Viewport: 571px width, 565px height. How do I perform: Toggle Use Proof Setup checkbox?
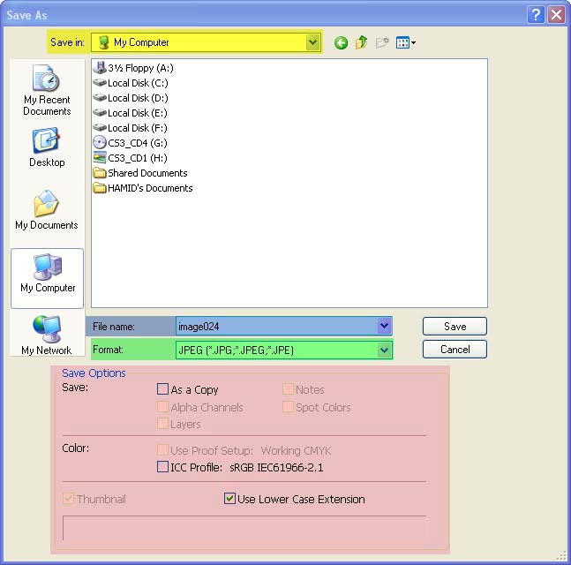pyautogui.click(x=162, y=449)
